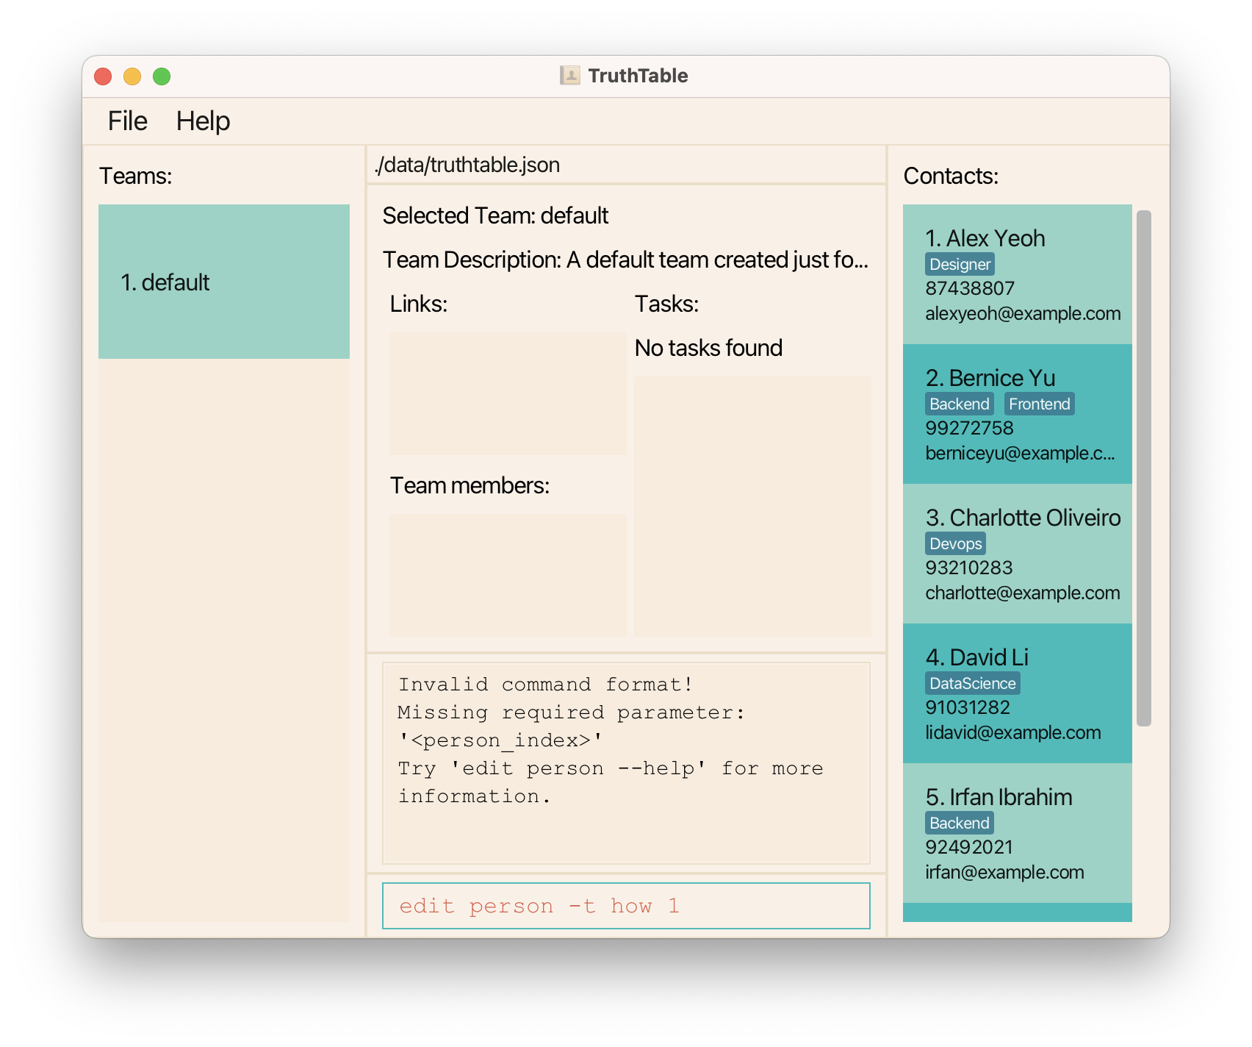This screenshot has width=1252, height=1047.
Task: Click the Backend tag on Irfan Ibrahim
Action: (x=959, y=823)
